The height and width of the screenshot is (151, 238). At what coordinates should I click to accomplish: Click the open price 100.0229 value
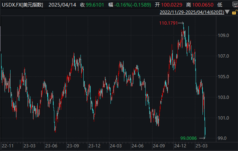point(171,5)
